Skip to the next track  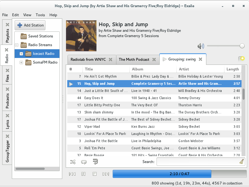[x=106, y=174]
